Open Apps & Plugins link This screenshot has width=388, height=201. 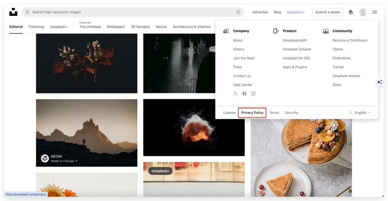[x=295, y=67]
